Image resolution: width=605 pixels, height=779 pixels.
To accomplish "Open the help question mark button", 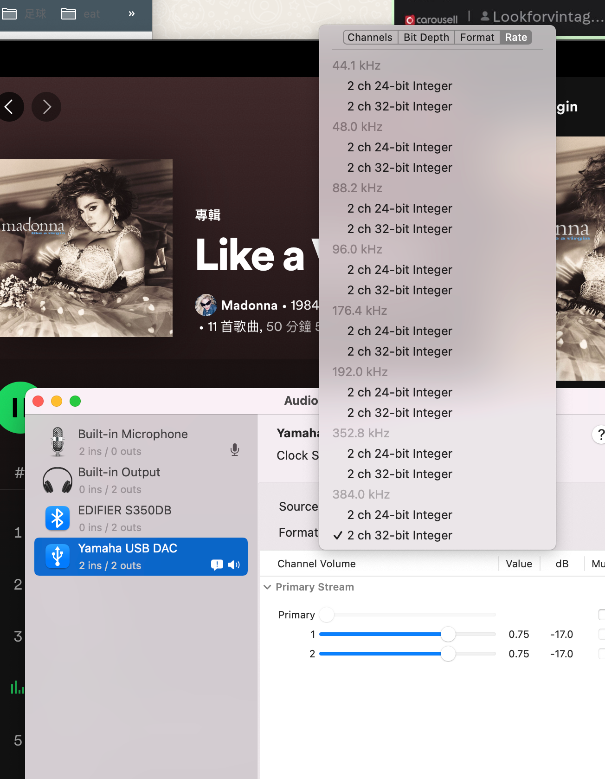I will 599,435.
